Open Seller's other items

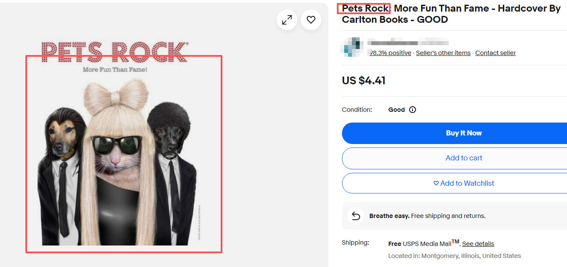443,52
